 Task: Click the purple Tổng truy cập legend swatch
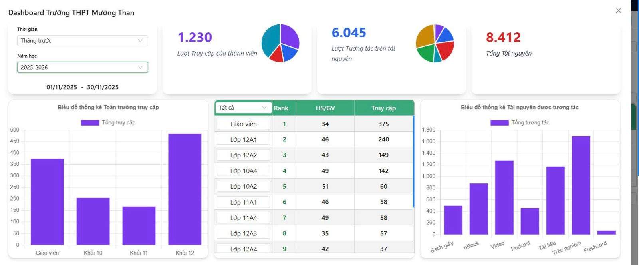(90, 123)
